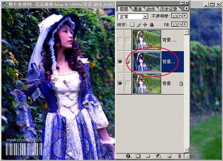Collapse the layers palette with minimize button
The height and width of the screenshot is (161, 223).
pos(182,3)
